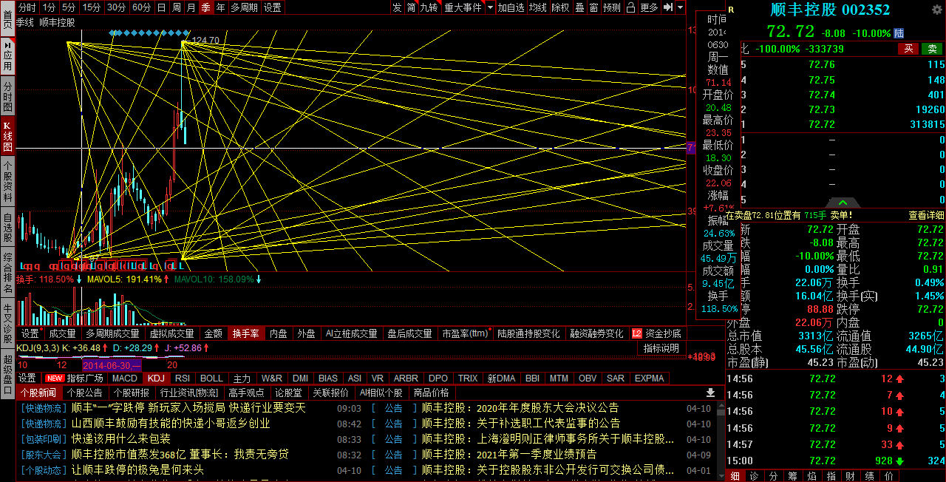Click ask price 72.76 in order book
Image resolution: width=946 pixels, height=482 pixels.
coord(821,64)
